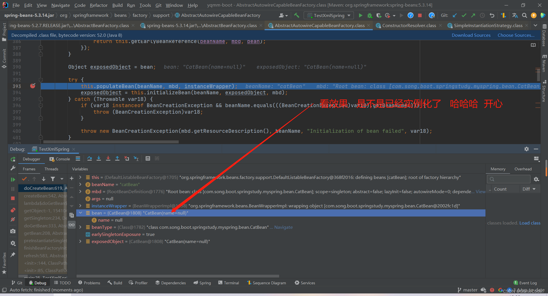Click the pin tab icon in debug sidebar
The width and height of the screenshot is (548, 296).
(x=13, y=255)
